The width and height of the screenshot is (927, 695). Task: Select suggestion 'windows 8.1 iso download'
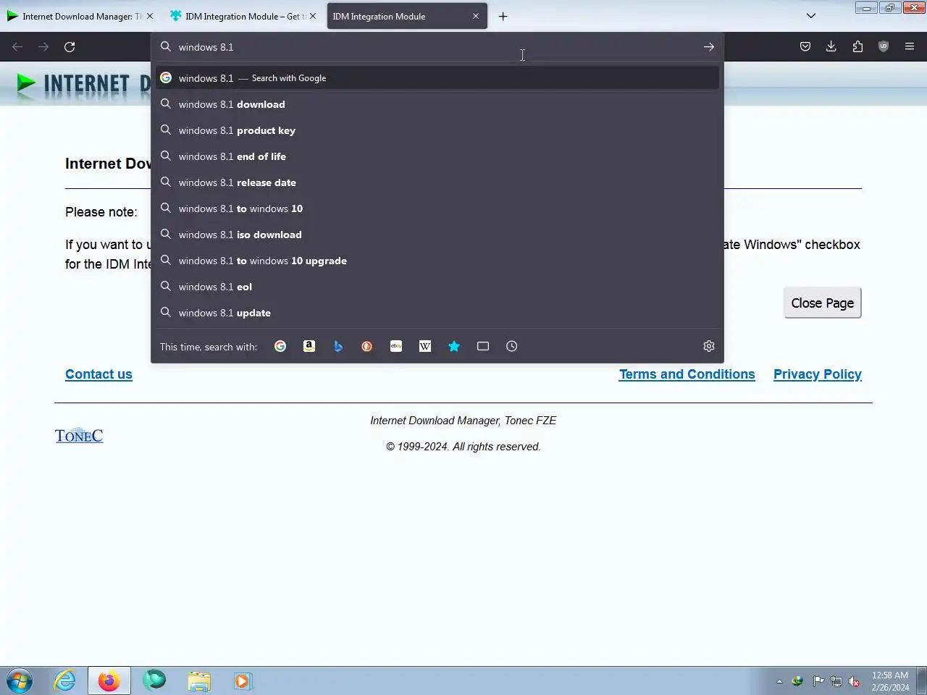point(437,235)
